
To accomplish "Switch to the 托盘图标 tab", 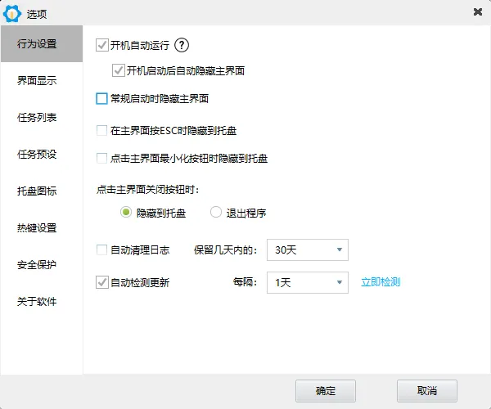I will [42, 191].
